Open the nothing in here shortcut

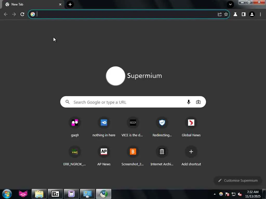(104, 127)
